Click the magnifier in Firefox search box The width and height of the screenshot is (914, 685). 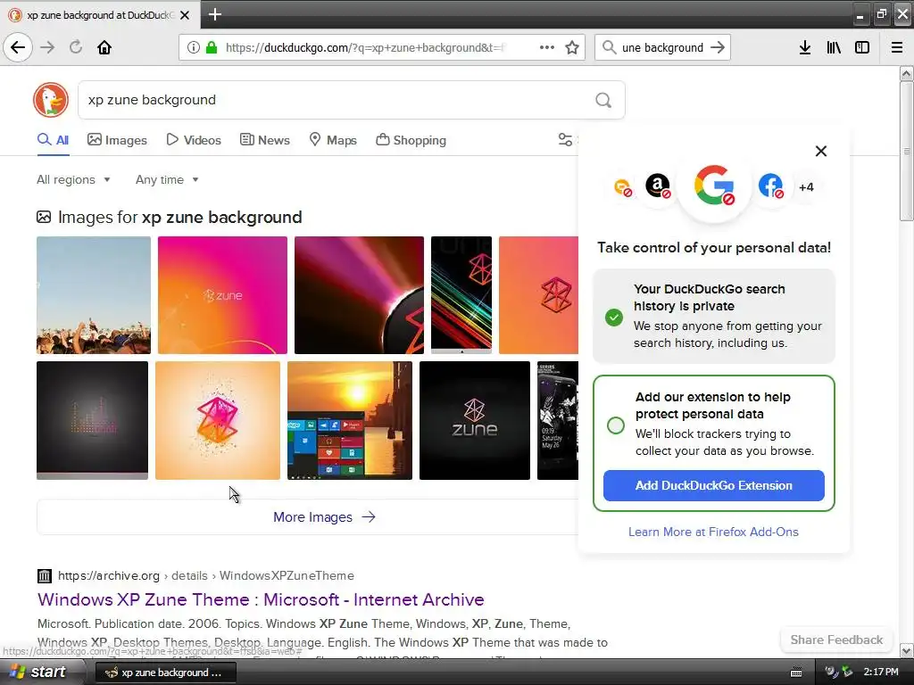pos(609,48)
